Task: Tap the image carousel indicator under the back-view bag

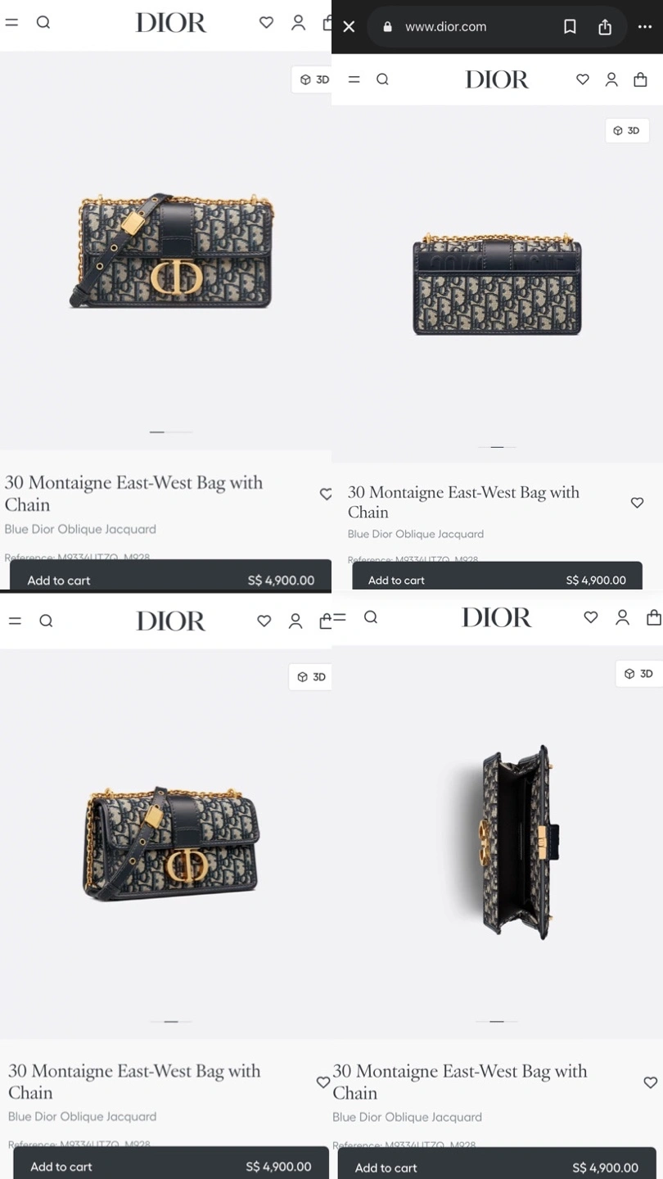Action: [x=497, y=447]
